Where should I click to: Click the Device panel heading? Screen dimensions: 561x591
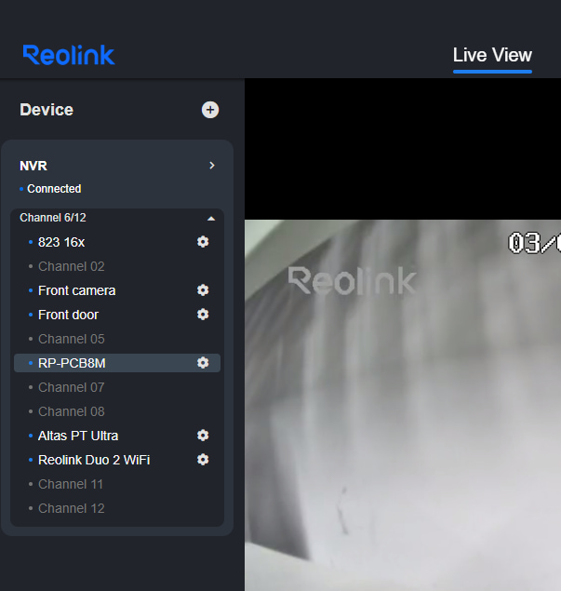pyautogui.click(x=47, y=110)
